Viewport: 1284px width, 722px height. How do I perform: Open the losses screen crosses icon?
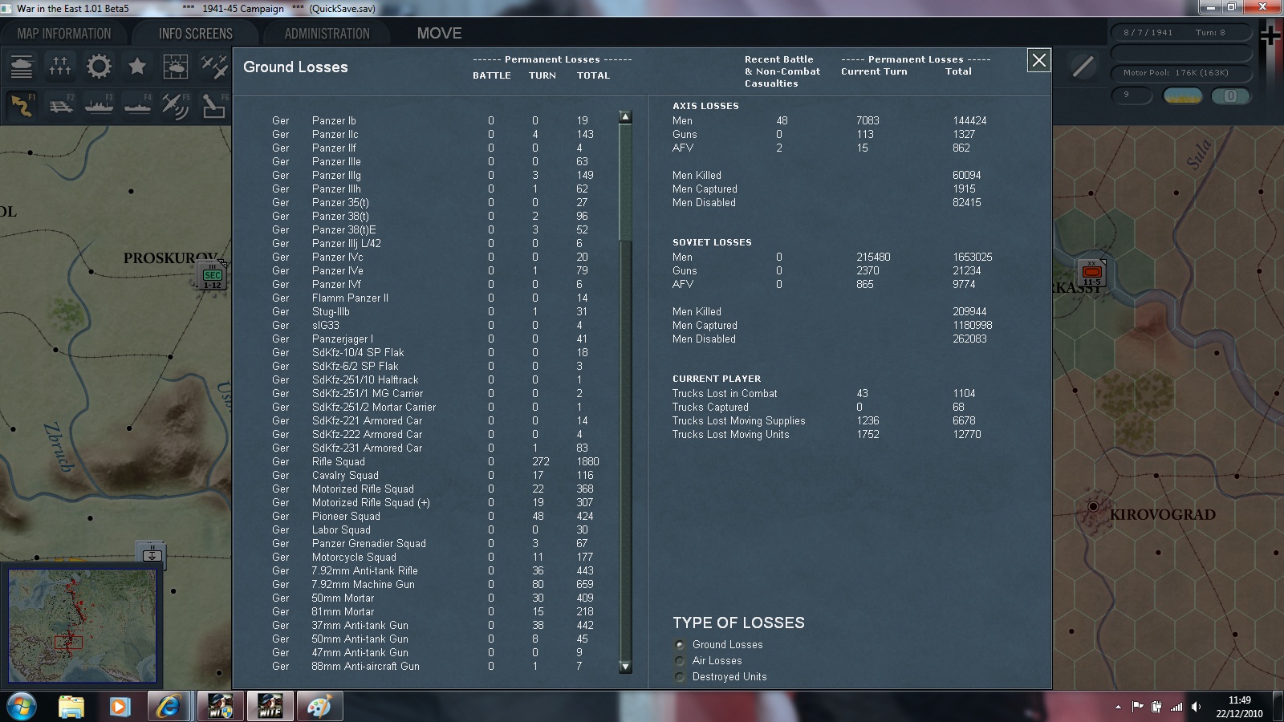[60, 67]
